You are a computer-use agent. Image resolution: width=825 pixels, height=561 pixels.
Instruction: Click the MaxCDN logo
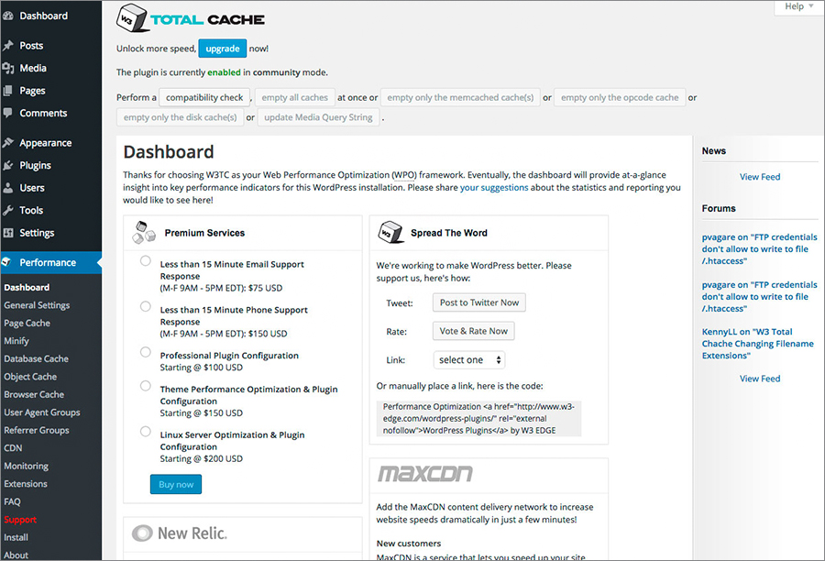point(425,474)
